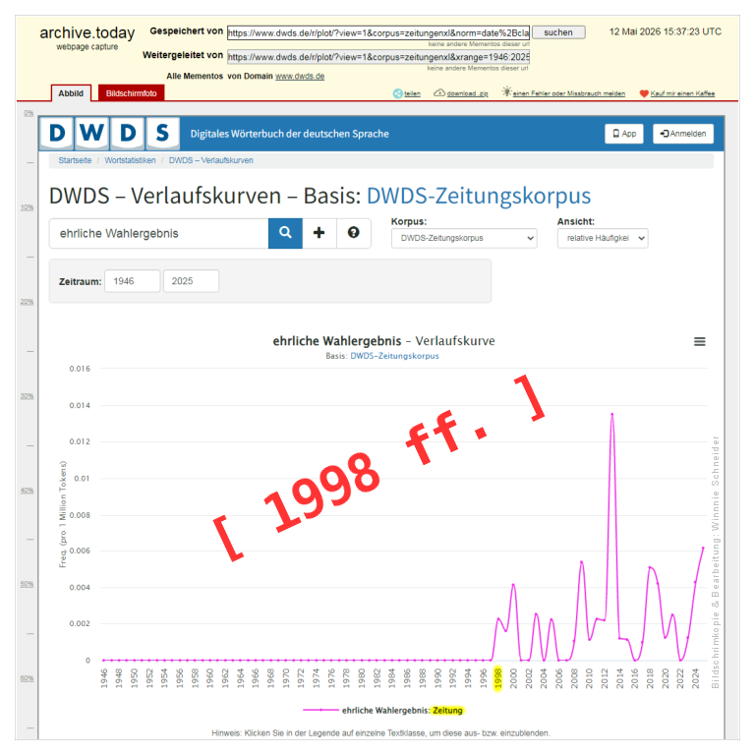The height and width of the screenshot is (755, 755).
Task: Switch to the Abbild tab
Action: (71, 93)
